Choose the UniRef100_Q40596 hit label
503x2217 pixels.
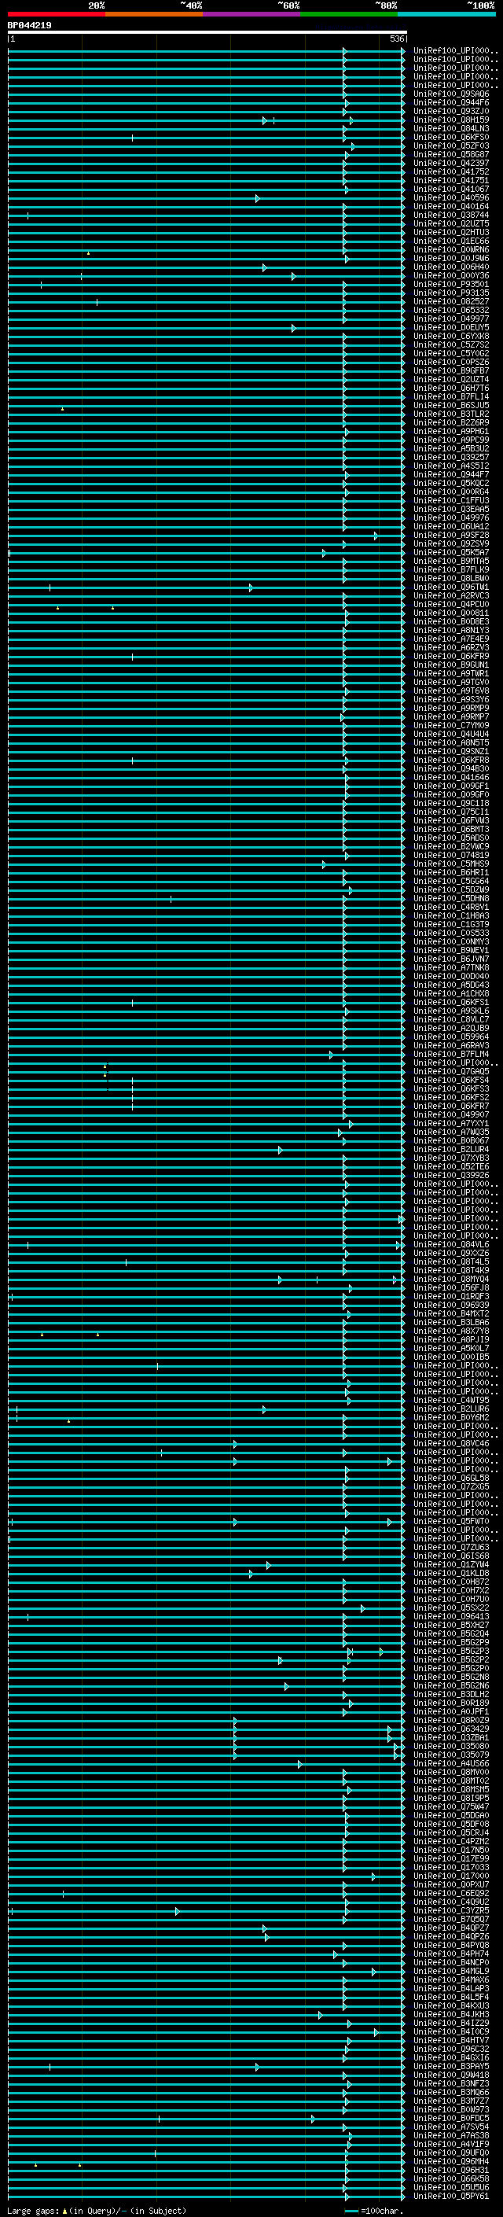click(451, 198)
